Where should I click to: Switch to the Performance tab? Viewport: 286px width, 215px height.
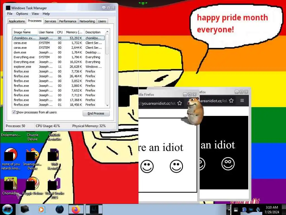(x=68, y=21)
